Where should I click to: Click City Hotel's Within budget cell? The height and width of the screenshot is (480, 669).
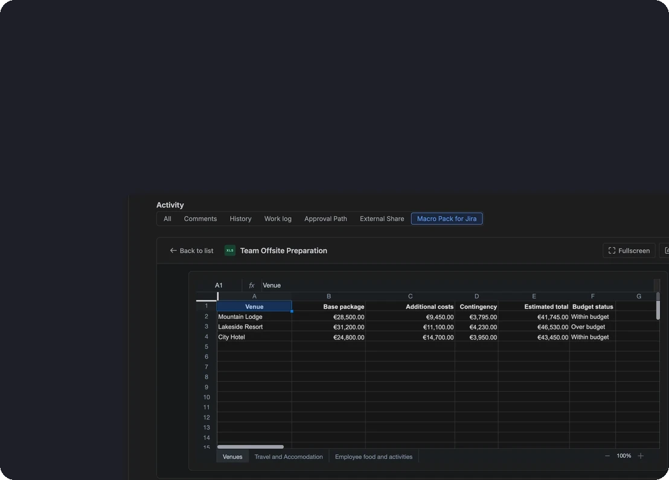(x=593, y=337)
